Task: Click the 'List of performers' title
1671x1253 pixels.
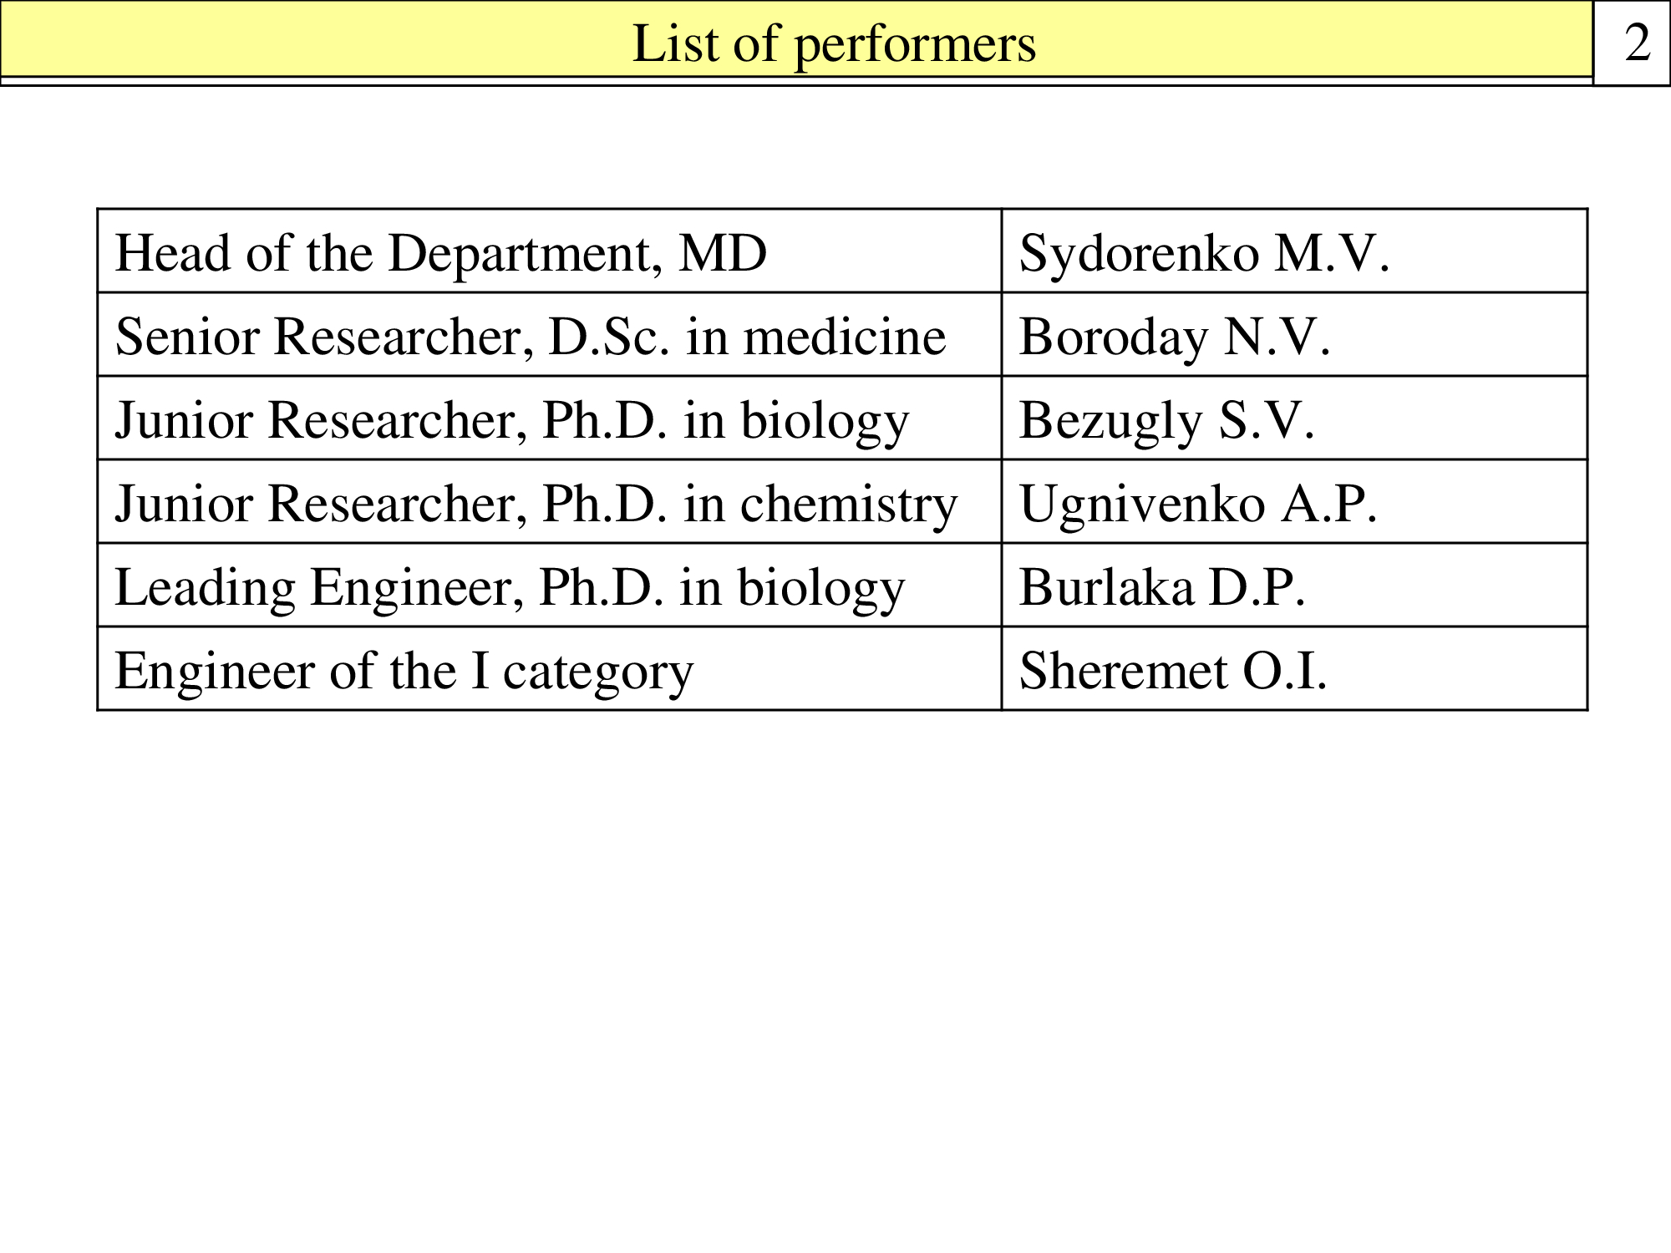Action: (x=834, y=43)
